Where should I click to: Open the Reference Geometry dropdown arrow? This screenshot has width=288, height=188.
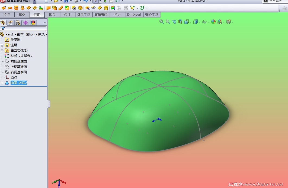point(137,8)
